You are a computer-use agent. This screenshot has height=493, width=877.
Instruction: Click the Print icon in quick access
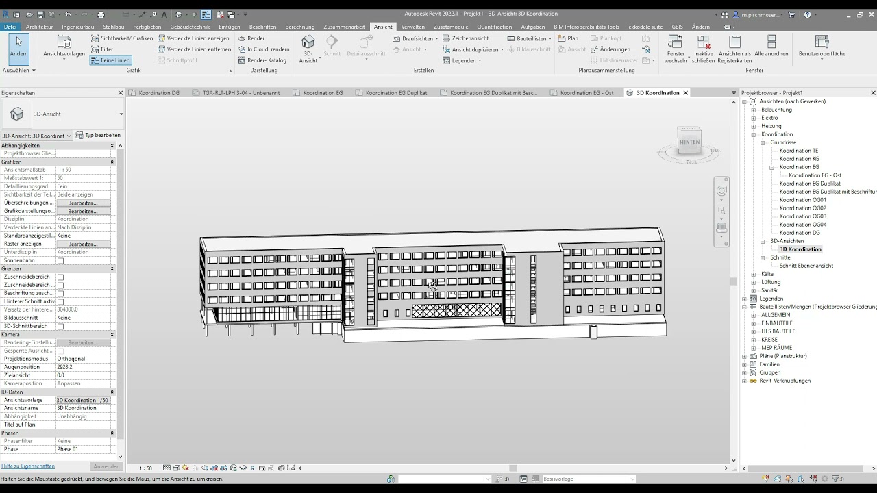click(x=101, y=14)
